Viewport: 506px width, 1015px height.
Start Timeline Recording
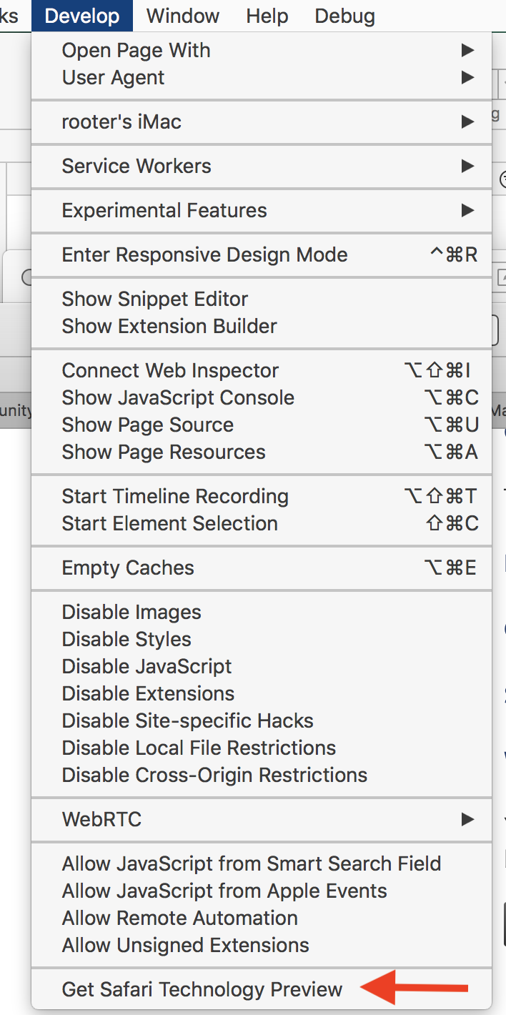(175, 497)
